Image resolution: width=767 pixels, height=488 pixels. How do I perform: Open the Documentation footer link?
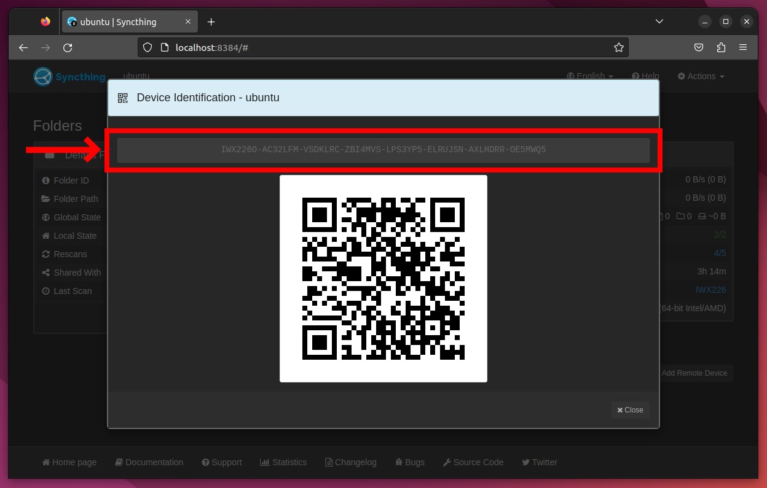pyautogui.click(x=149, y=462)
